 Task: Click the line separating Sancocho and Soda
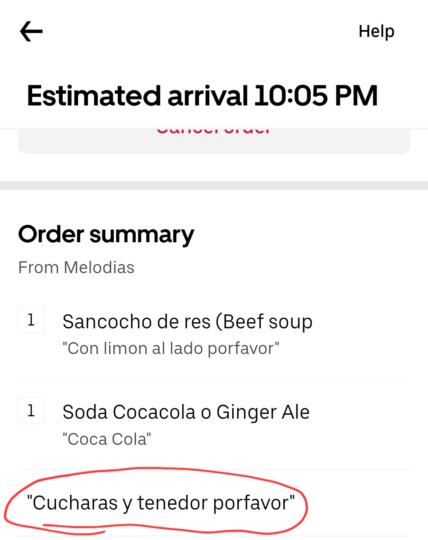[x=214, y=379]
